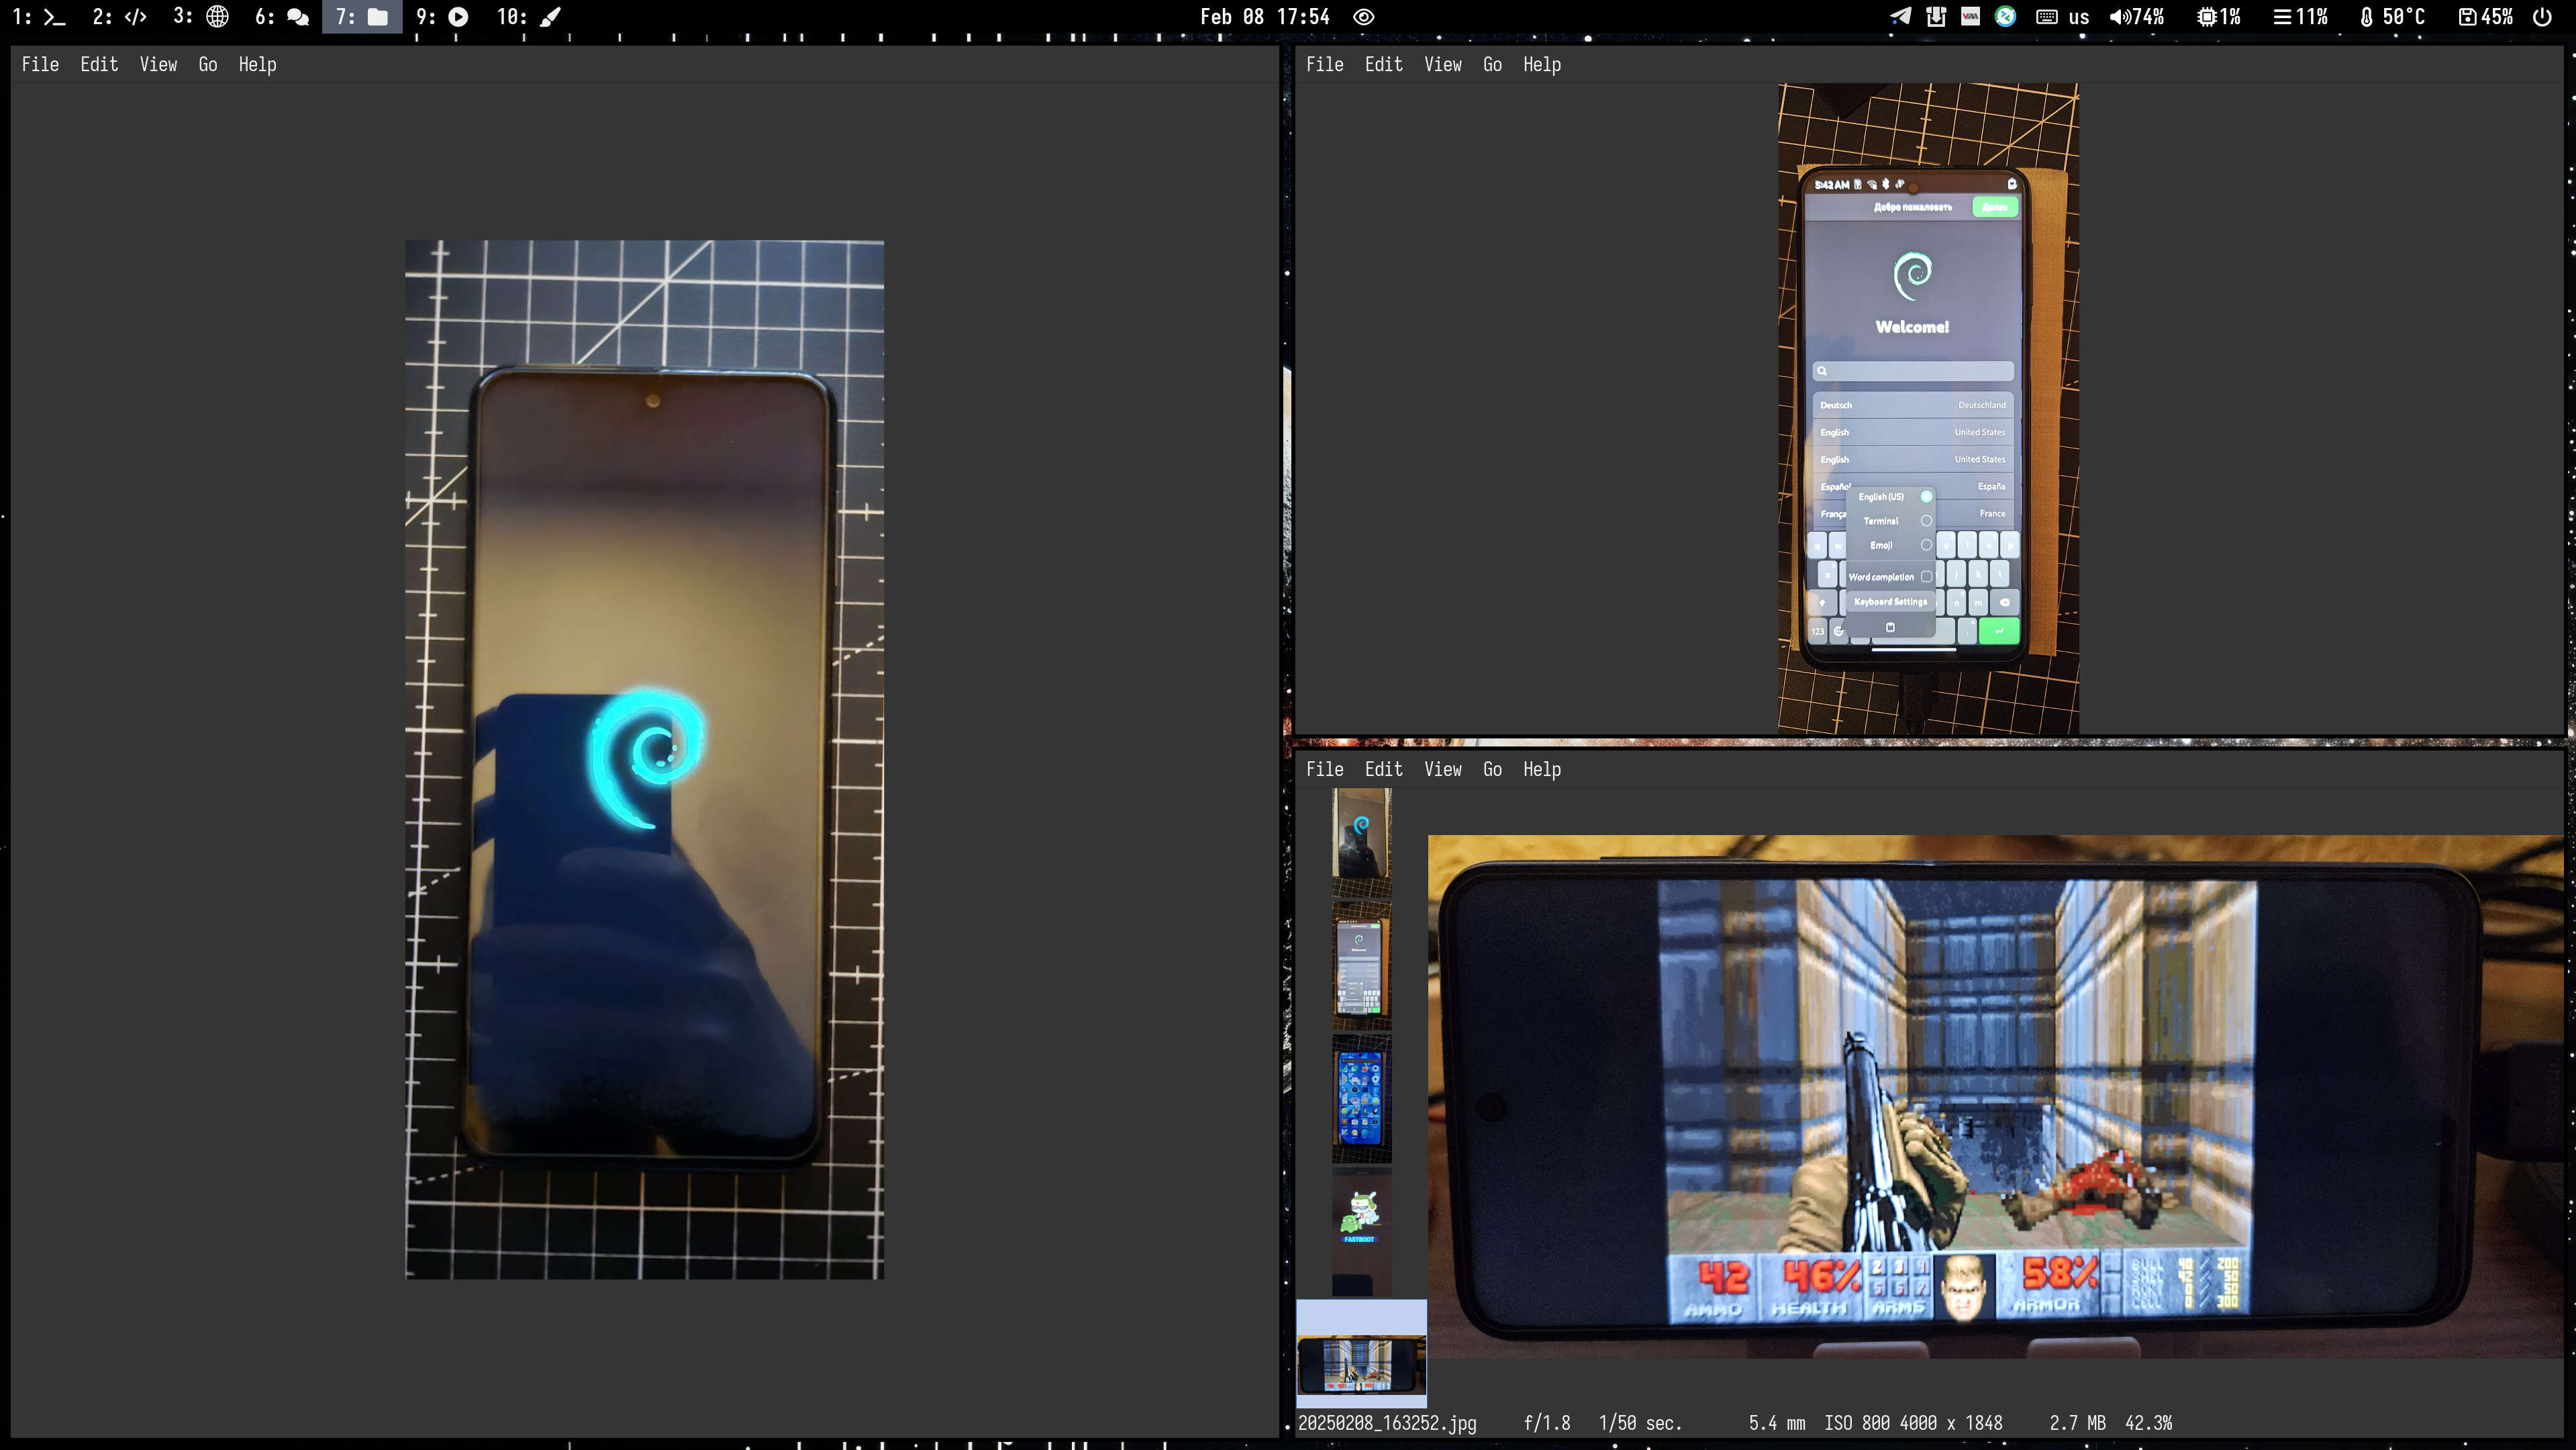The image size is (2576, 1450).
Task: Open Edit menu in the top-right Welcome photo window
Action: 1384,64
